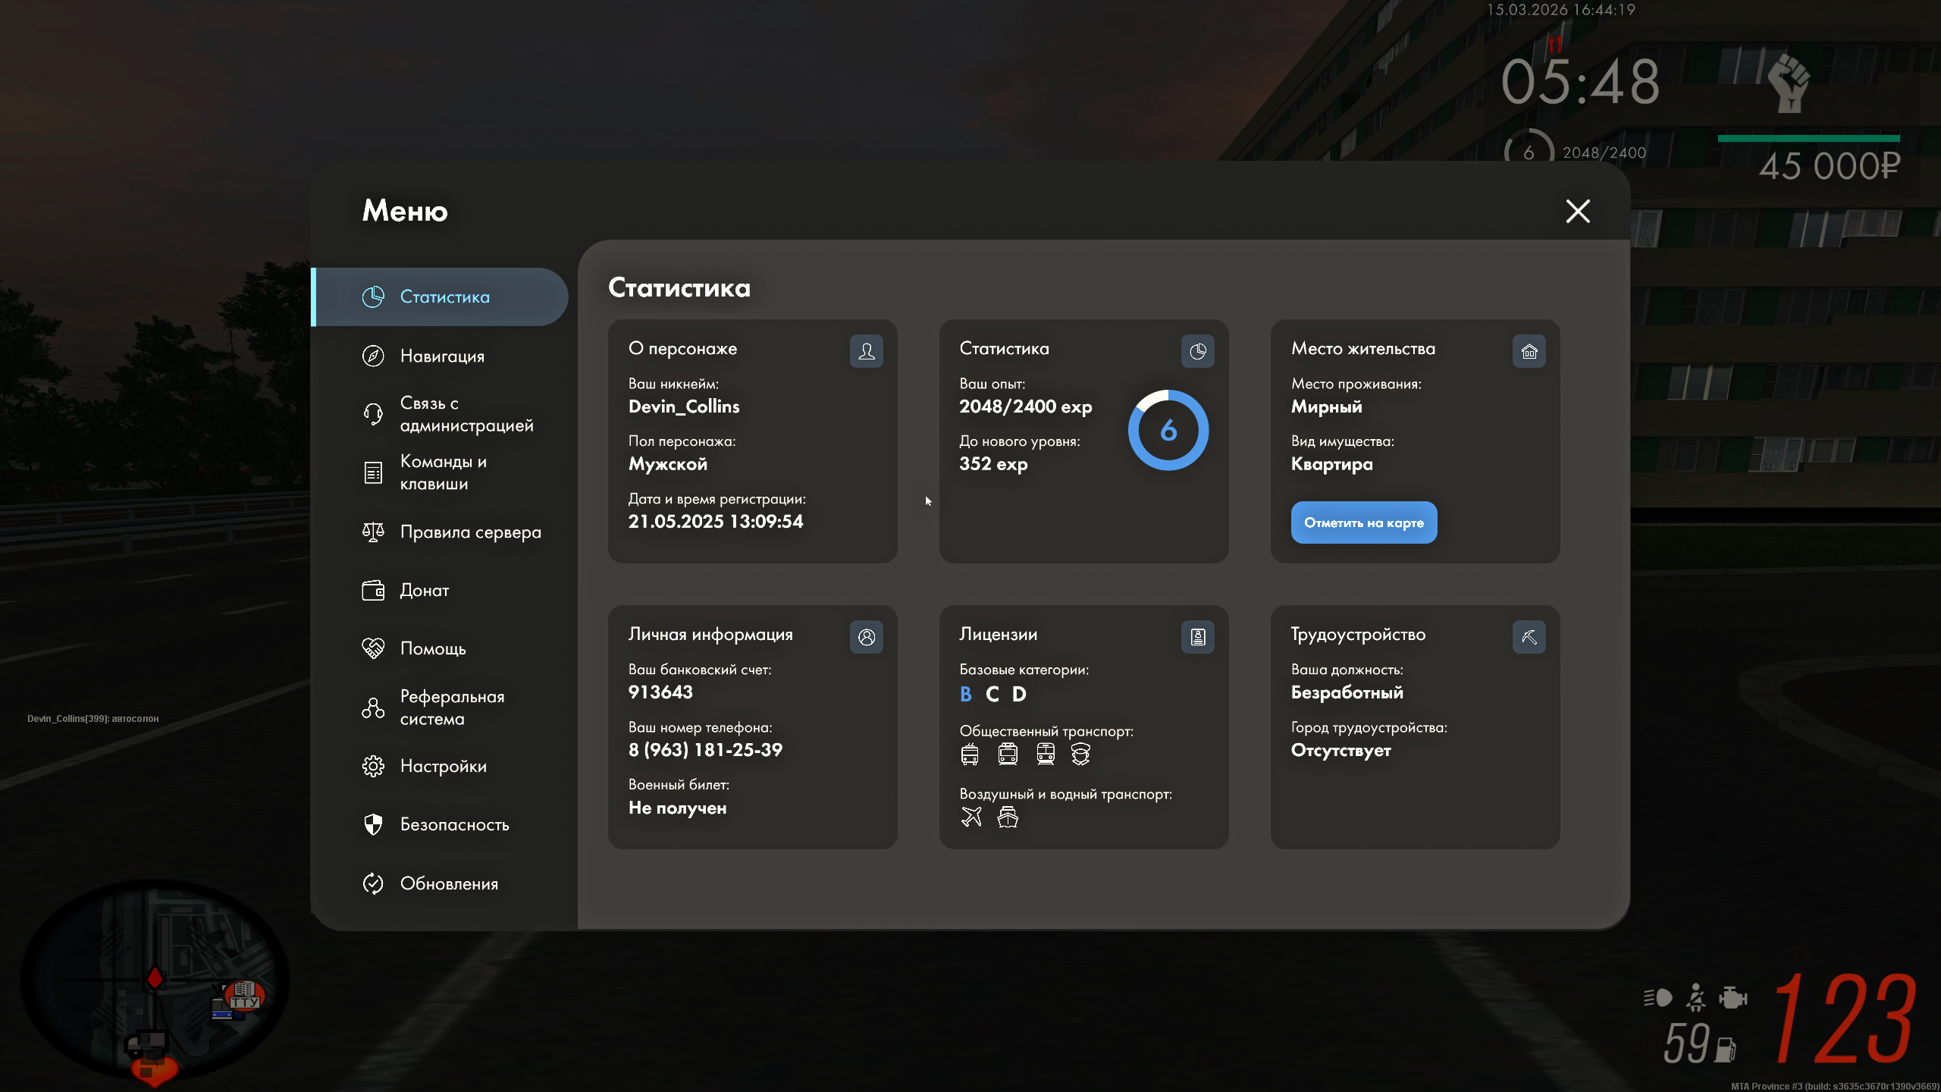Click the profile icon in О персонаже card
The height and width of the screenshot is (1092, 1941).
(x=866, y=351)
